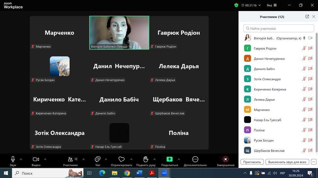Click the green encryption shield icon
This screenshot has height=178, width=318.
coord(236,5)
